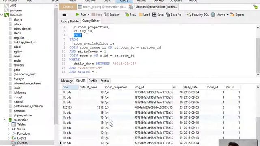Click the default_price column header

[91, 87]
